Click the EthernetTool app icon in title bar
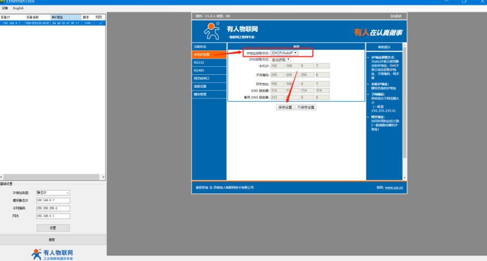 pyautogui.click(x=2, y=2)
